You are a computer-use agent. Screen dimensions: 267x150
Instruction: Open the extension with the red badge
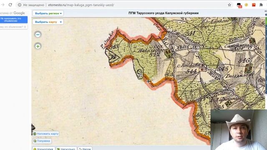(x=239, y=5)
